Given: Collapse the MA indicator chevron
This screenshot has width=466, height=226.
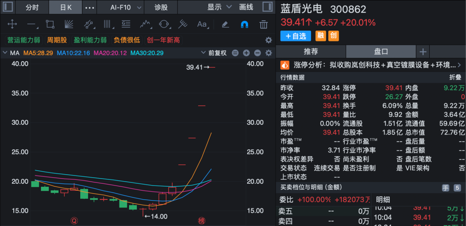Looking at the screenshot, I should pyautogui.click(x=4, y=53).
